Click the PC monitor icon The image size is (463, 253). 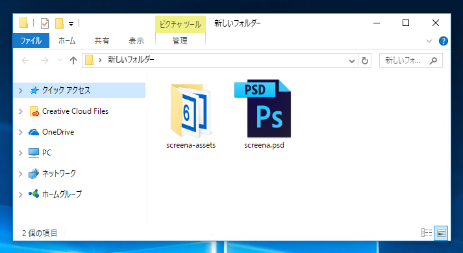point(34,153)
